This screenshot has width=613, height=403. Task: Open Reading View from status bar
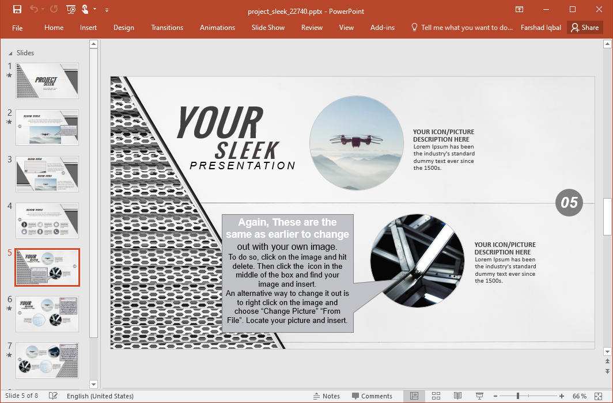[457, 396]
